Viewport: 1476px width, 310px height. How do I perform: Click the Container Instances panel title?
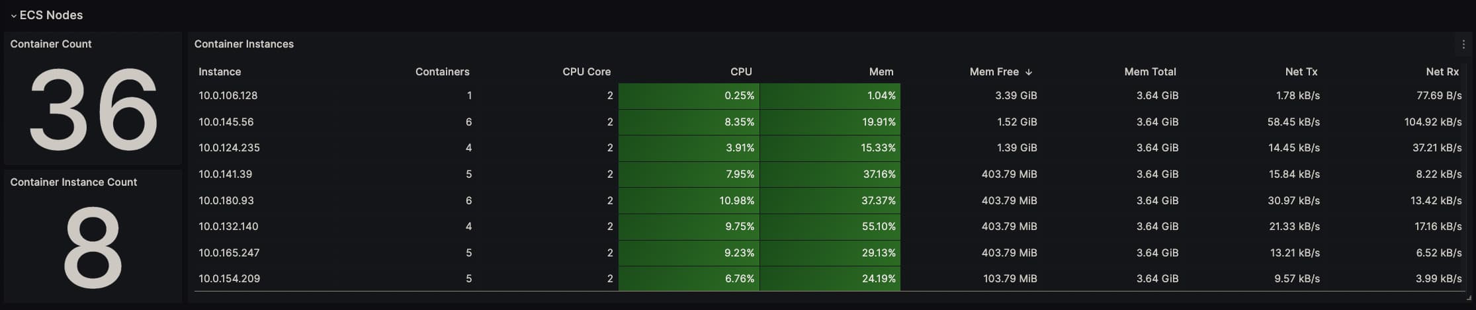244,44
